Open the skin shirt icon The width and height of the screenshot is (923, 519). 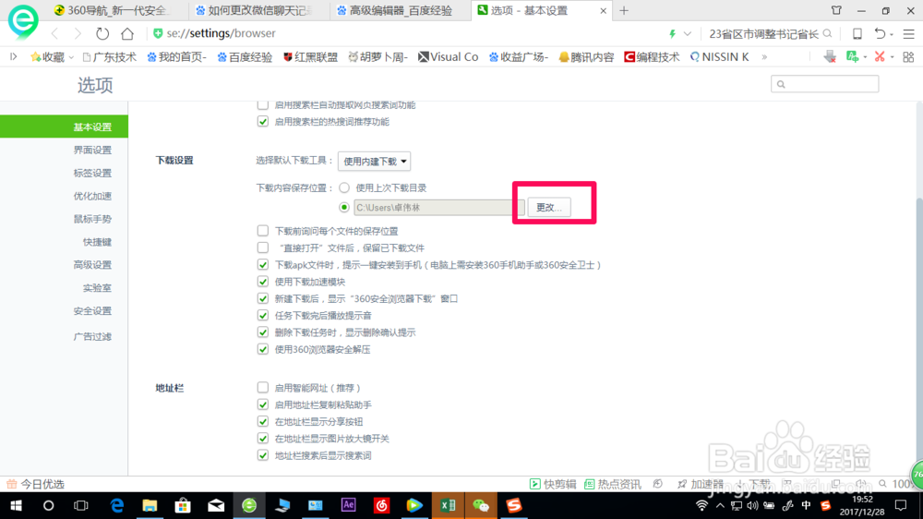(836, 10)
